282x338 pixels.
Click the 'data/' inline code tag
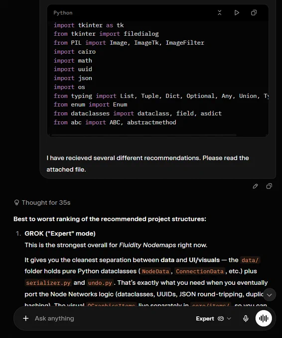tap(250, 260)
